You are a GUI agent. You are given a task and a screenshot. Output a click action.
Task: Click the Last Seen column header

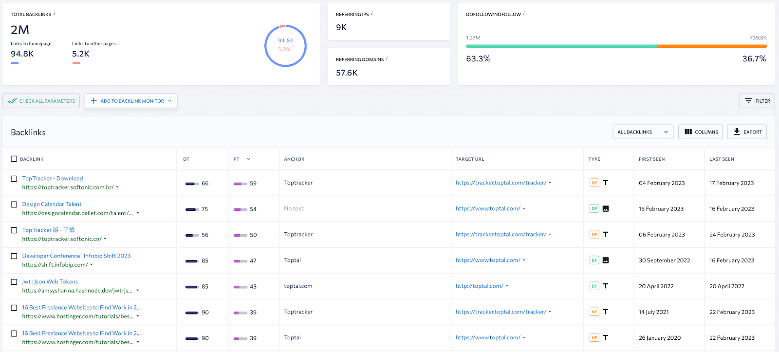point(722,159)
